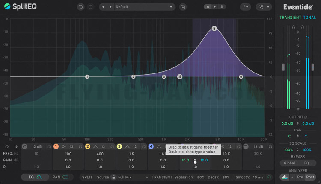Click the Tonal EQ Scale 100% value

(307, 150)
